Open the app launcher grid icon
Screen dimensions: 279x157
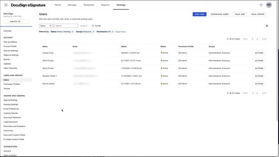coord(6,5)
